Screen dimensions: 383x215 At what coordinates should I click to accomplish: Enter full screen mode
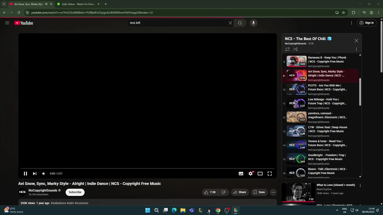click(x=270, y=173)
